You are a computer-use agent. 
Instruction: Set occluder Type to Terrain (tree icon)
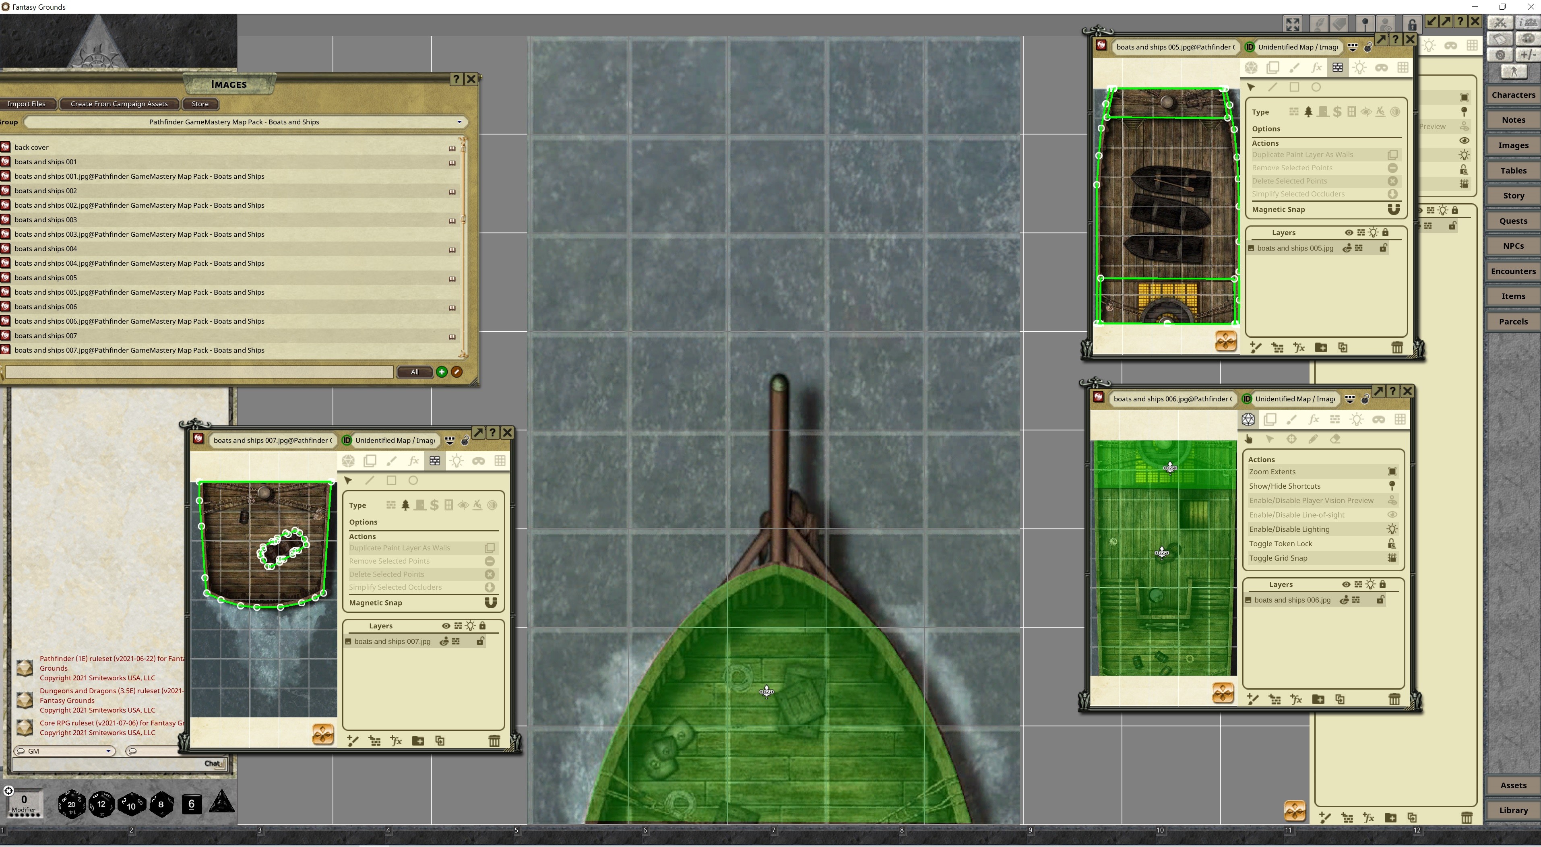coord(1308,111)
